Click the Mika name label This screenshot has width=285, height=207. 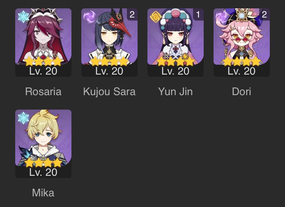coord(43,193)
